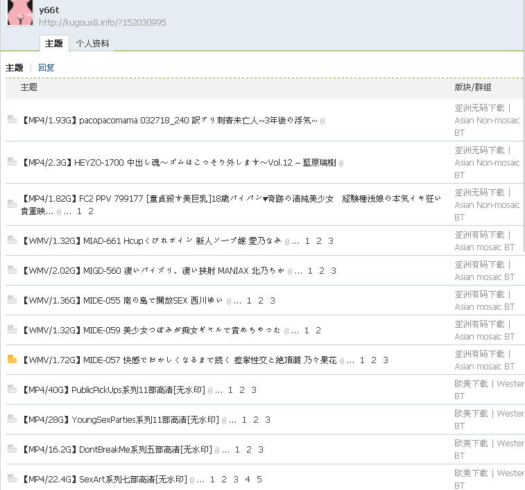Click the folder icon beside the HEYZO-1700 thread
The width and height of the screenshot is (525, 490).
point(12,161)
